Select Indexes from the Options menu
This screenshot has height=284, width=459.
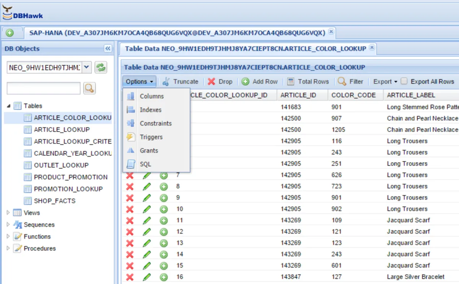click(150, 110)
